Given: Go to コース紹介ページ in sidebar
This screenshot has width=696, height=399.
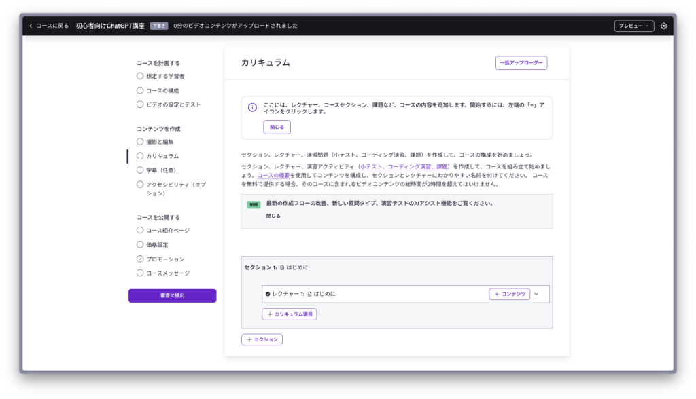Looking at the screenshot, I should tap(167, 230).
